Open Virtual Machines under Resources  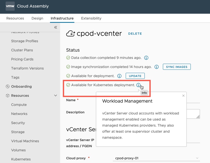click(x=25, y=141)
